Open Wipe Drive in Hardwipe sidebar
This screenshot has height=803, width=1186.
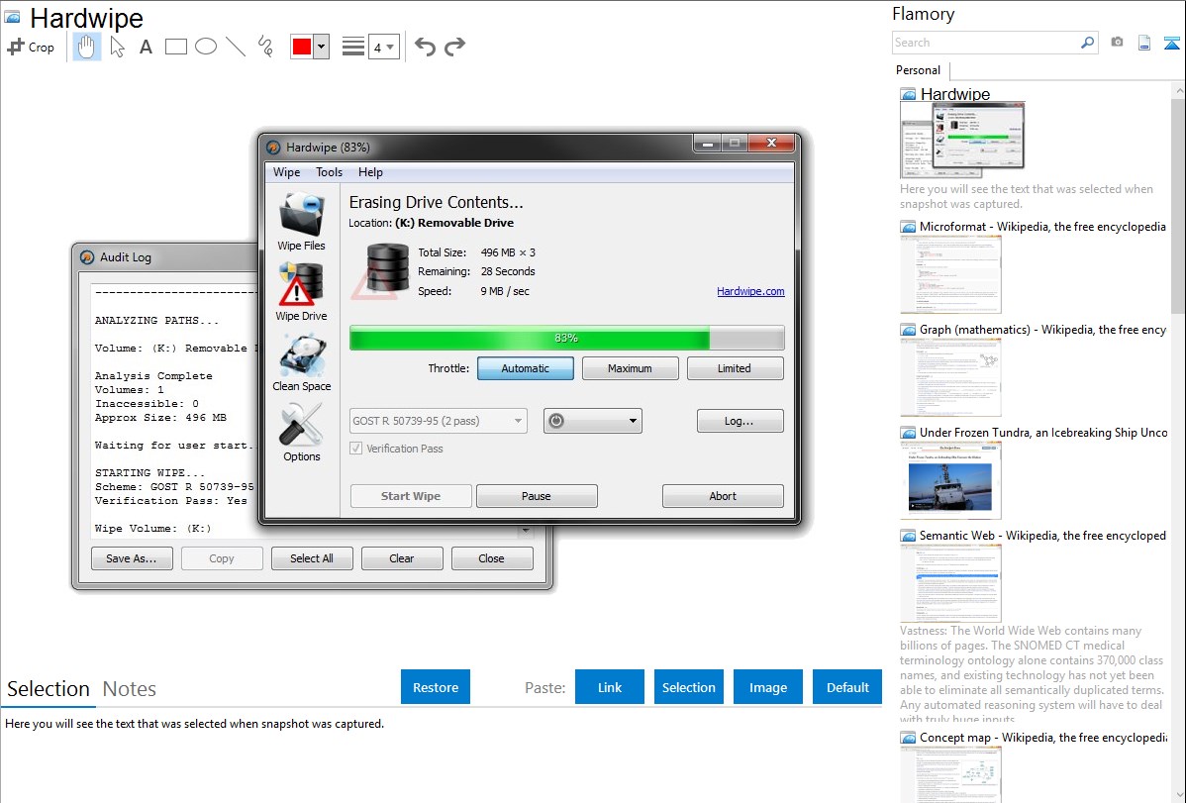coord(301,291)
